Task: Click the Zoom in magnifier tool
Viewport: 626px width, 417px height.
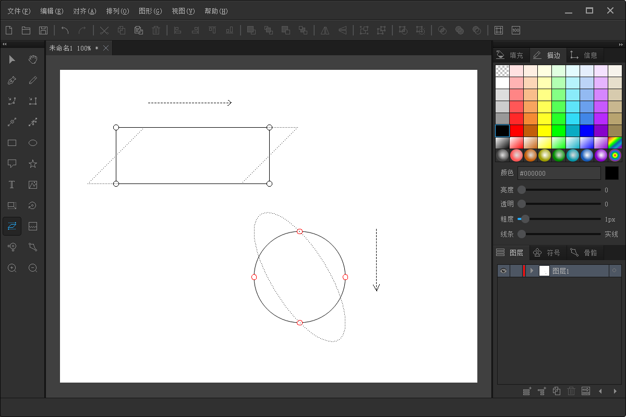Action: tap(12, 268)
